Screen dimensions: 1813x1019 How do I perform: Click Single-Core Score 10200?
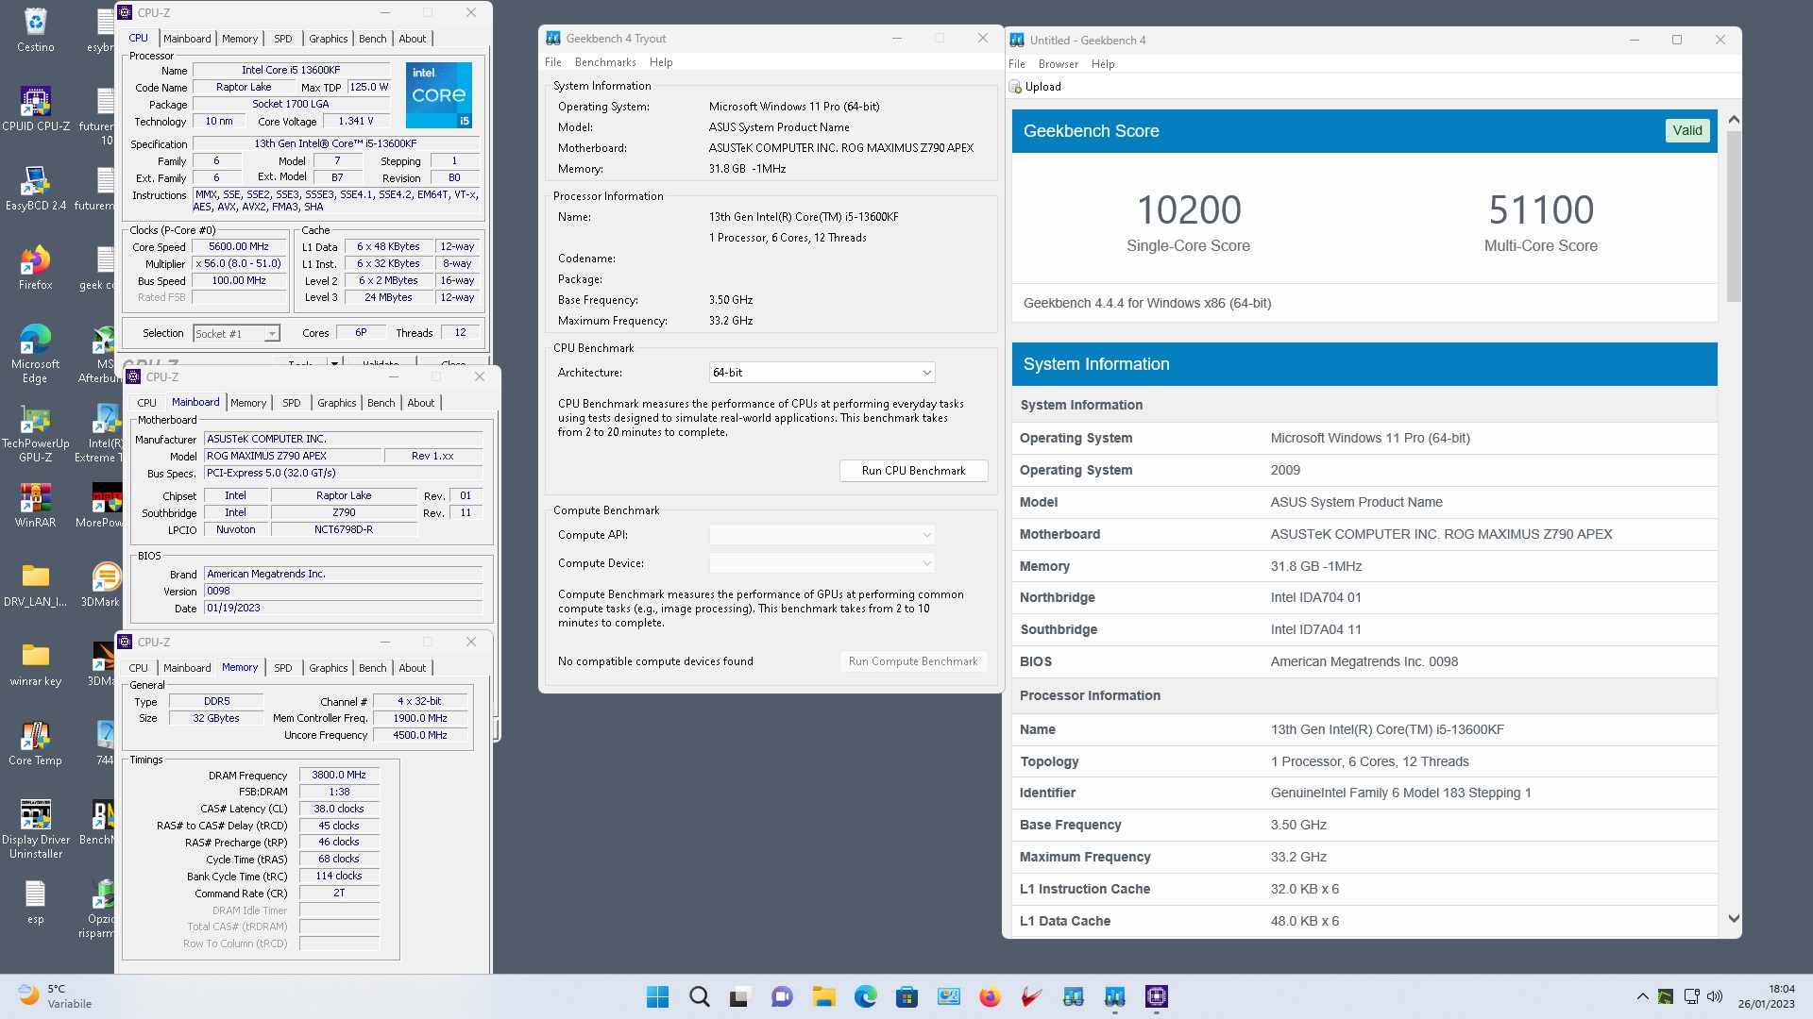[1189, 210]
